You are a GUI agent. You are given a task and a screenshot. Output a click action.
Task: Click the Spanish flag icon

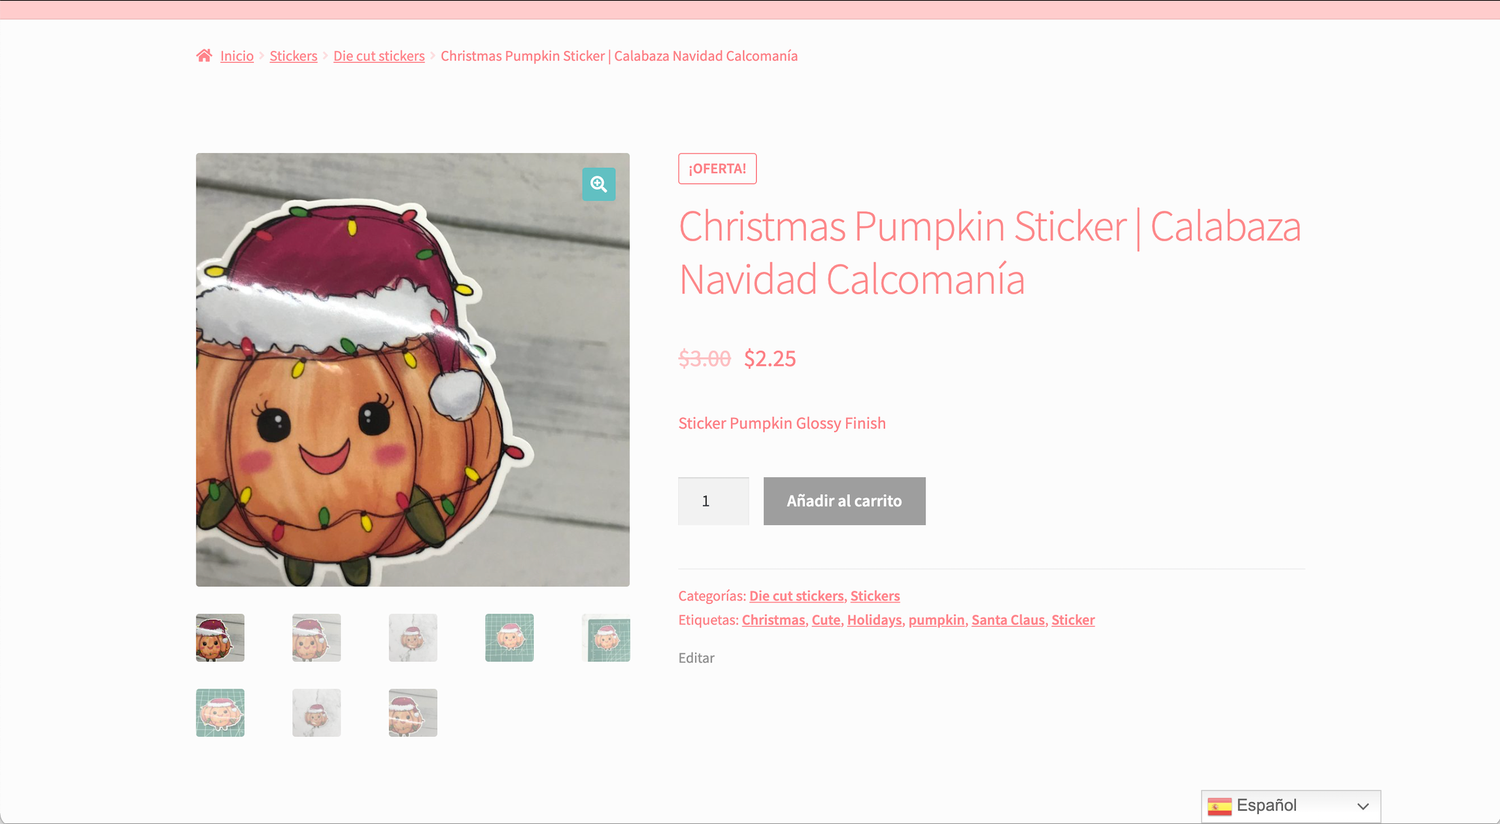tap(1219, 806)
